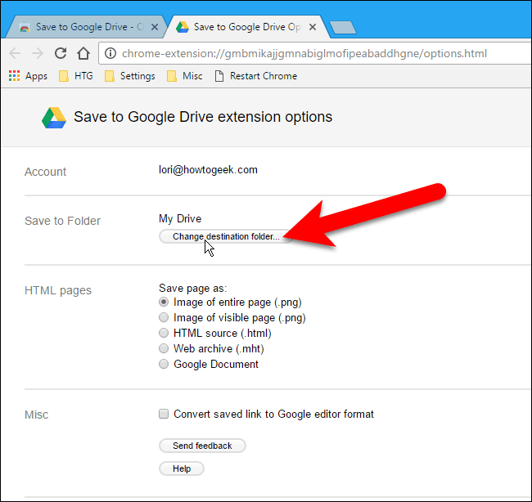Click Change destination folder button

[225, 236]
